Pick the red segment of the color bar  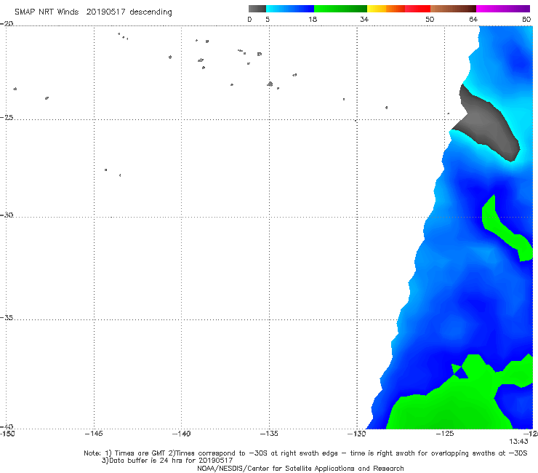click(417, 9)
